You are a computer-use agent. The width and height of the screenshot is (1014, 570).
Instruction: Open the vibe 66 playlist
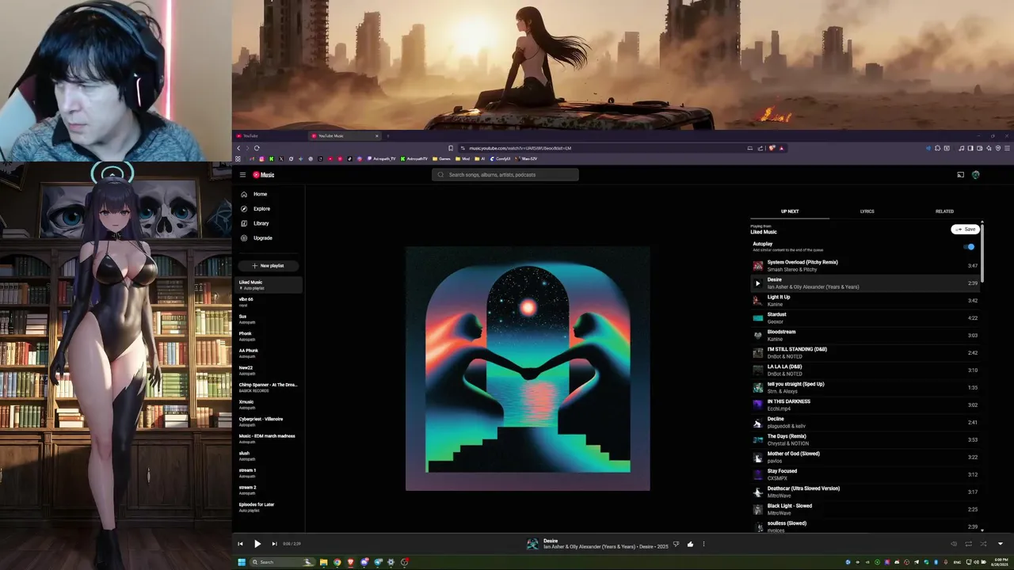pyautogui.click(x=269, y=302)
